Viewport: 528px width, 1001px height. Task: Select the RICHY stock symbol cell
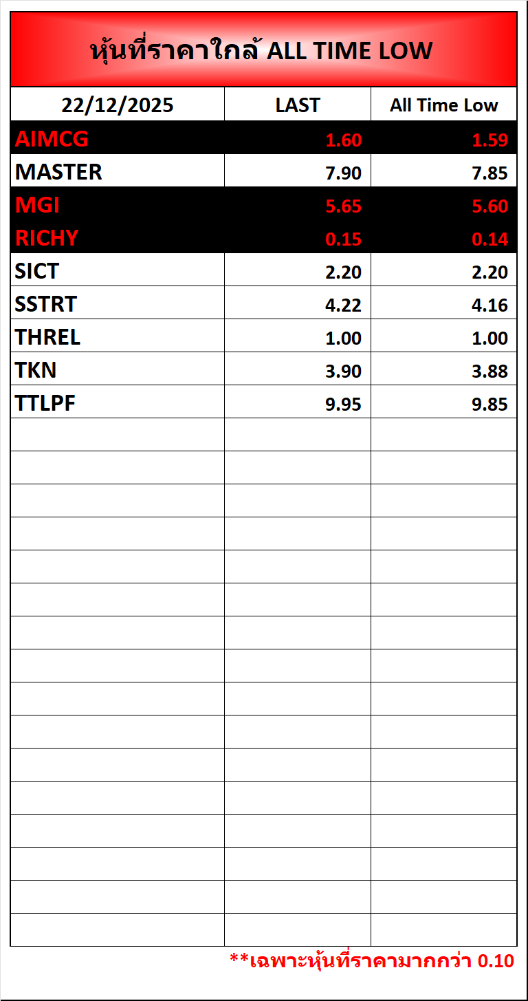47,238
